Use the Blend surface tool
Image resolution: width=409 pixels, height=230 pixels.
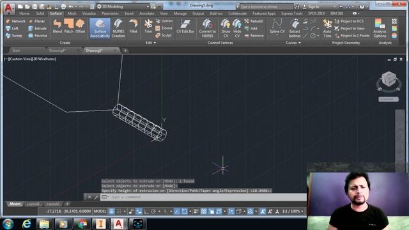click(57, 26)
